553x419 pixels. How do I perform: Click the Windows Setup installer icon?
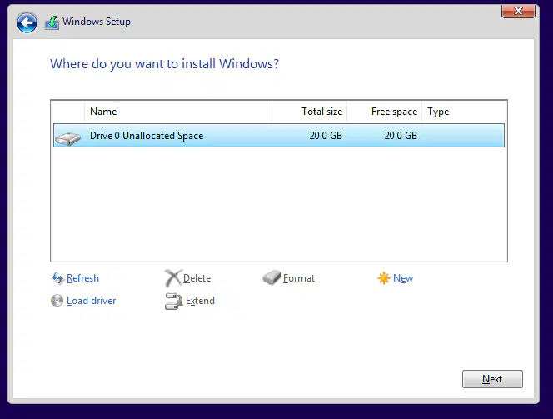click(x=52, y=22)
